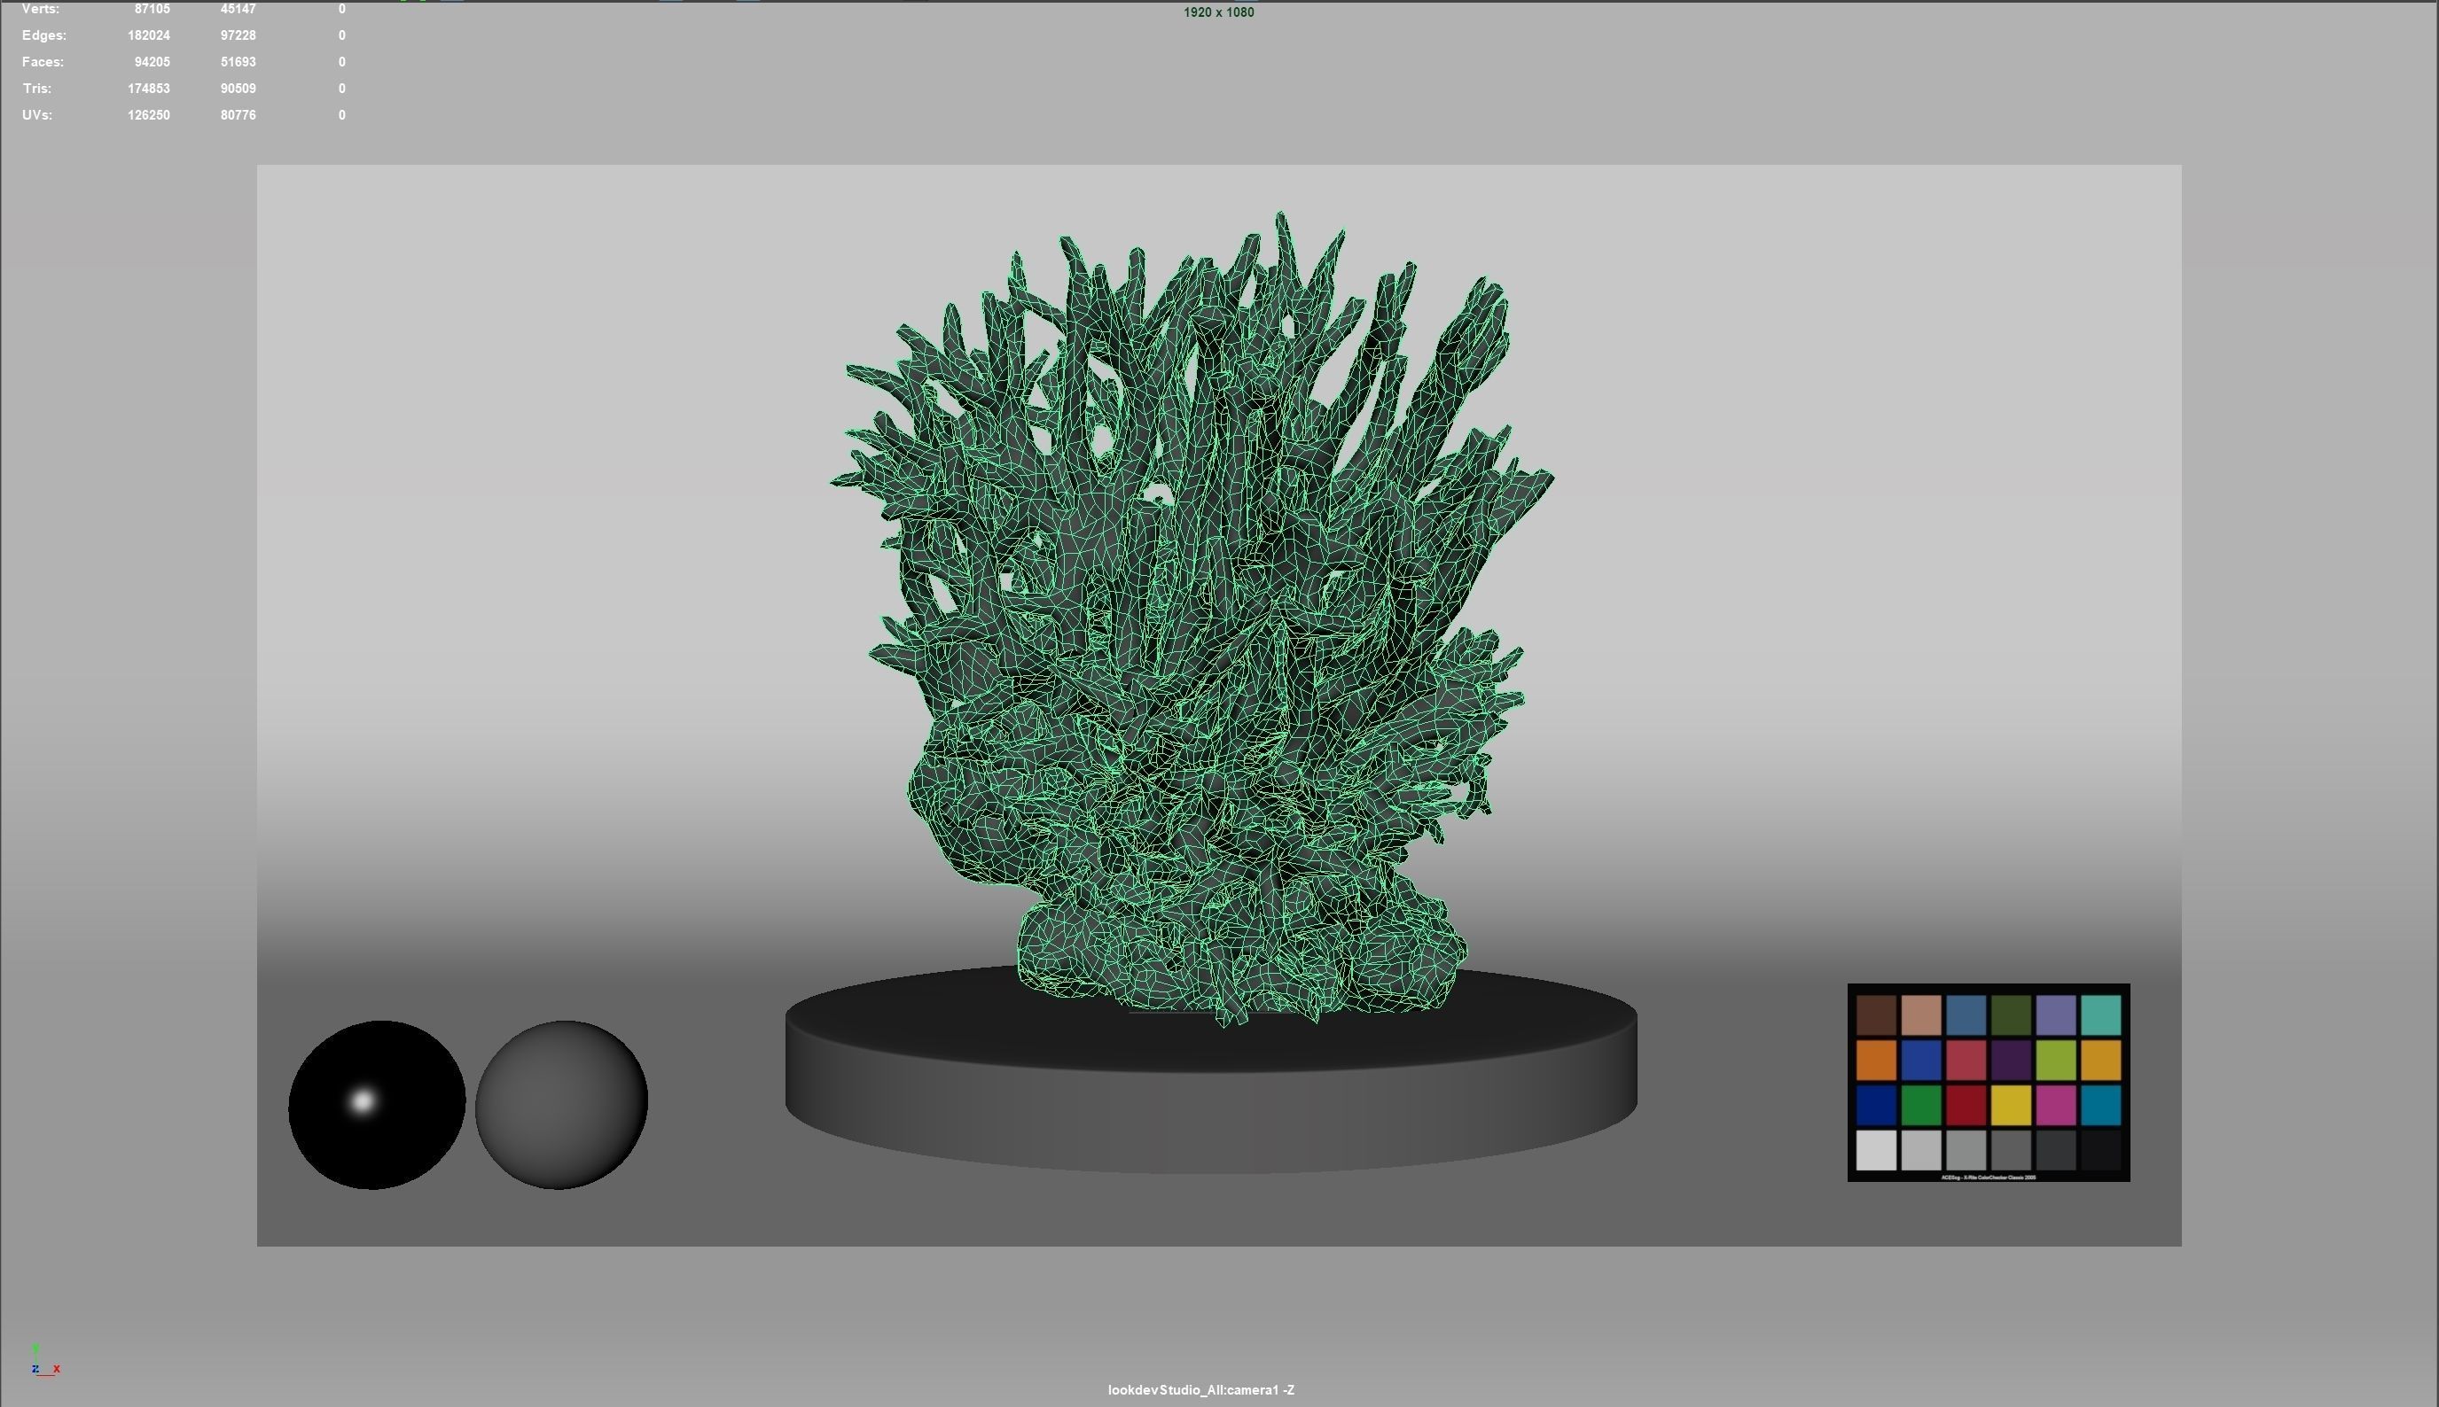The image size is (2439, 1407).
Task: Click the Edges value 97228
Action: tap(238, 35)
